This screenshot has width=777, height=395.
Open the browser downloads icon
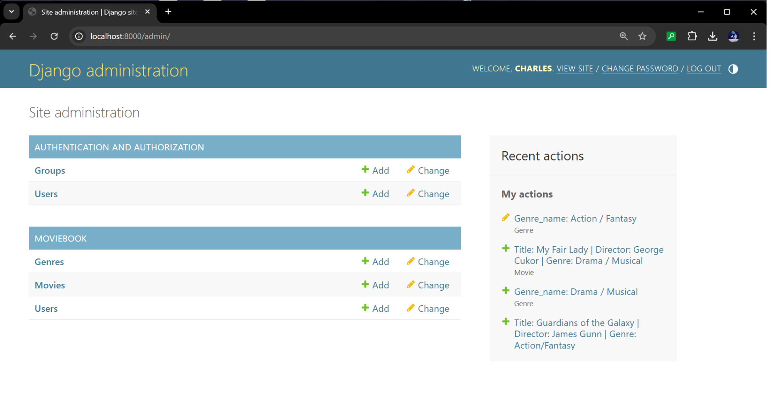713,36
